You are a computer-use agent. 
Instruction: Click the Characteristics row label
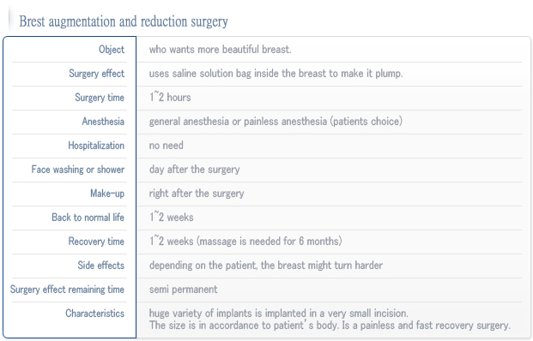click(94, 314)
